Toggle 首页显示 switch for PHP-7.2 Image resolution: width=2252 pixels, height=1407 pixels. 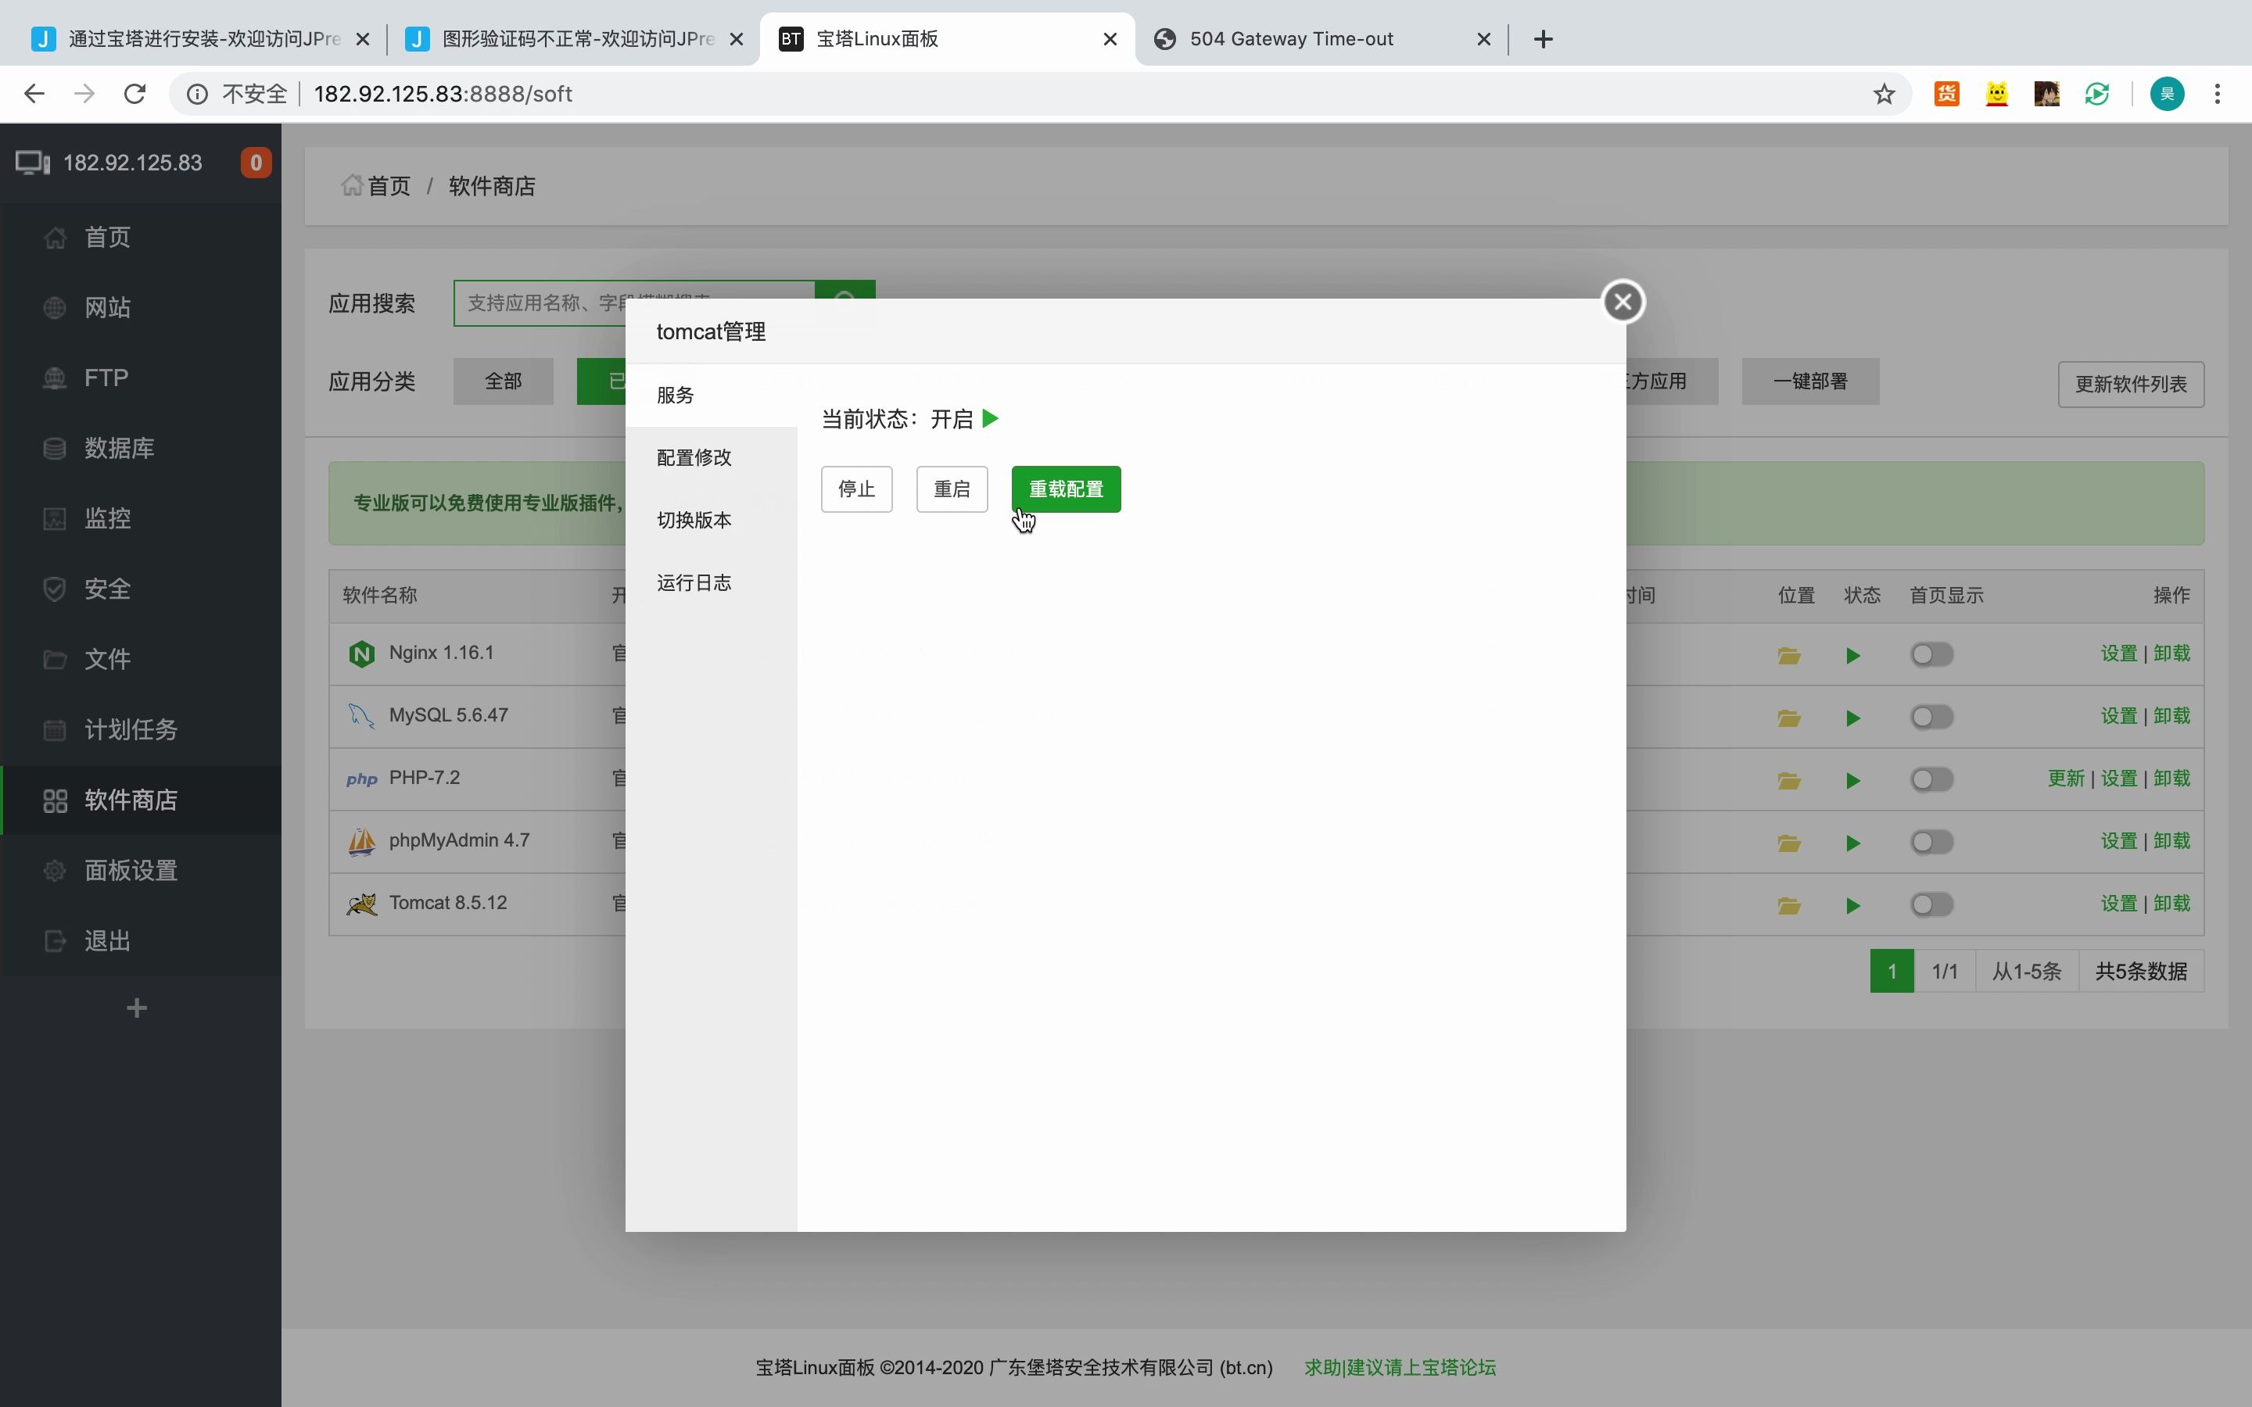(1932, 779)
